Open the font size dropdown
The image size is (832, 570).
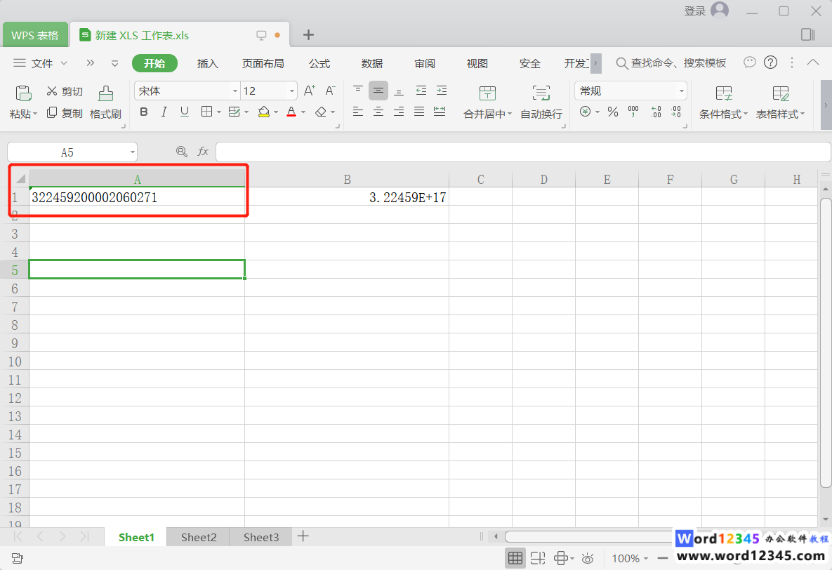pyautogui.click(x=292, y=91)
